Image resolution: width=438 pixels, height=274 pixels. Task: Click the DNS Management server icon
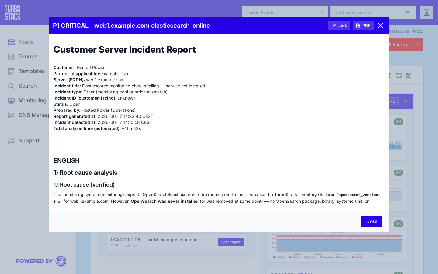coord(11,115)
